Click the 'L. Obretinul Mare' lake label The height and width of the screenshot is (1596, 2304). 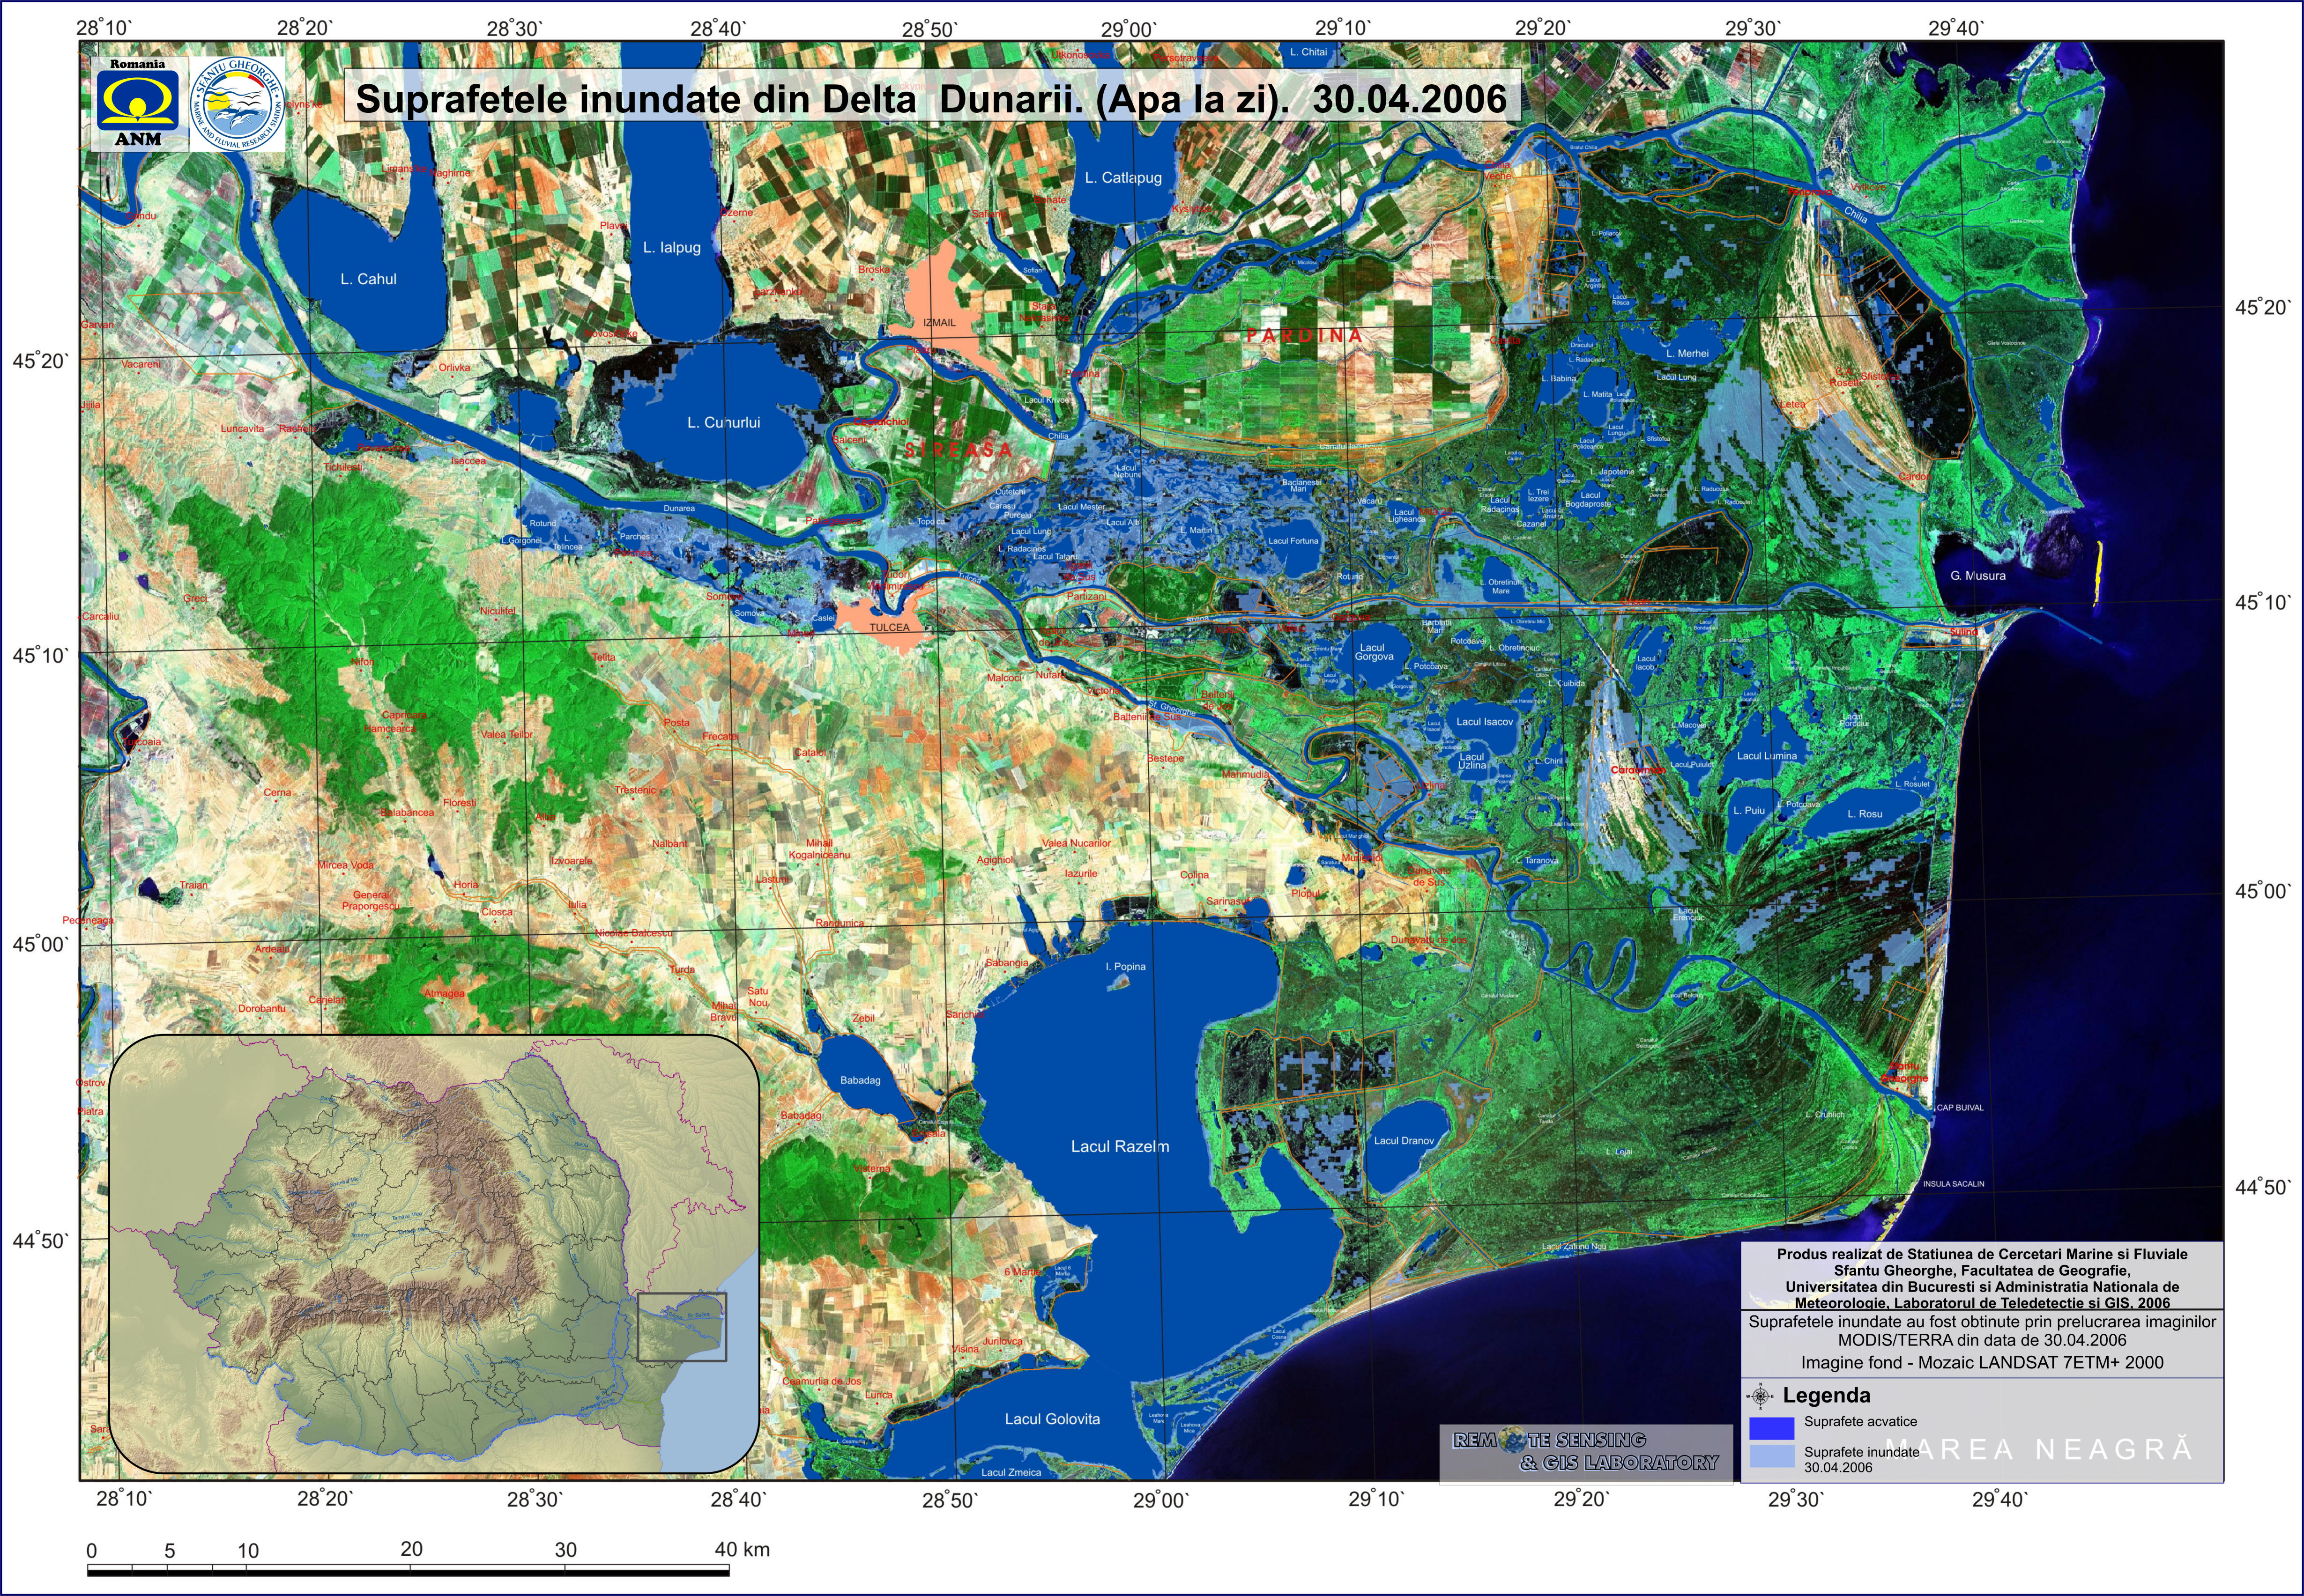(1501, 586)
